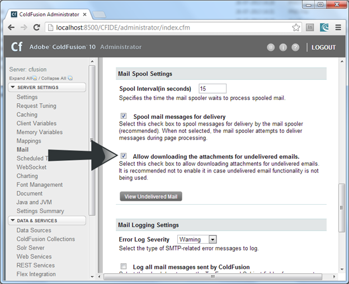
Task: Click main content scrollbar down arrow
Action: point(342,269)
